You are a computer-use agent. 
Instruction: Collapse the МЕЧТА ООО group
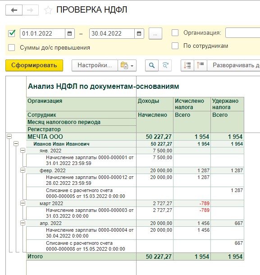(9, 137)
